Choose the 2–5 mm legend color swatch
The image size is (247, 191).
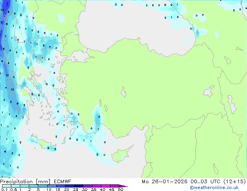pos(34,186)
